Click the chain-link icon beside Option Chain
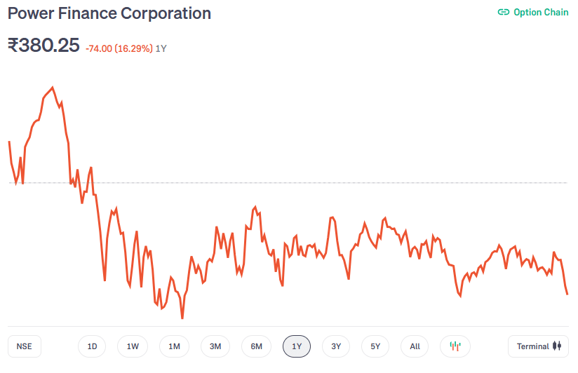The image size is (578, 373). (503, 12)
